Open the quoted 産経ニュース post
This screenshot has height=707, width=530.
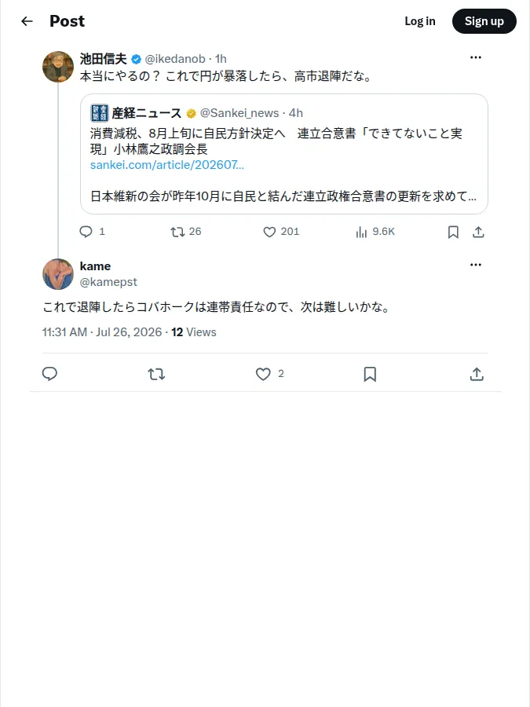(x=284, y=154)
